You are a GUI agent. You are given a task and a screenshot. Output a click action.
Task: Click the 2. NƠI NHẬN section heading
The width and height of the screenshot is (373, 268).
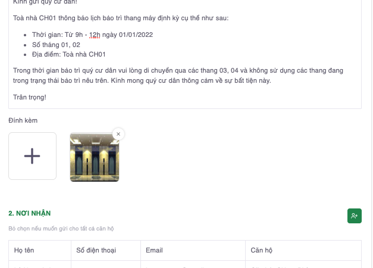(30, 213)
